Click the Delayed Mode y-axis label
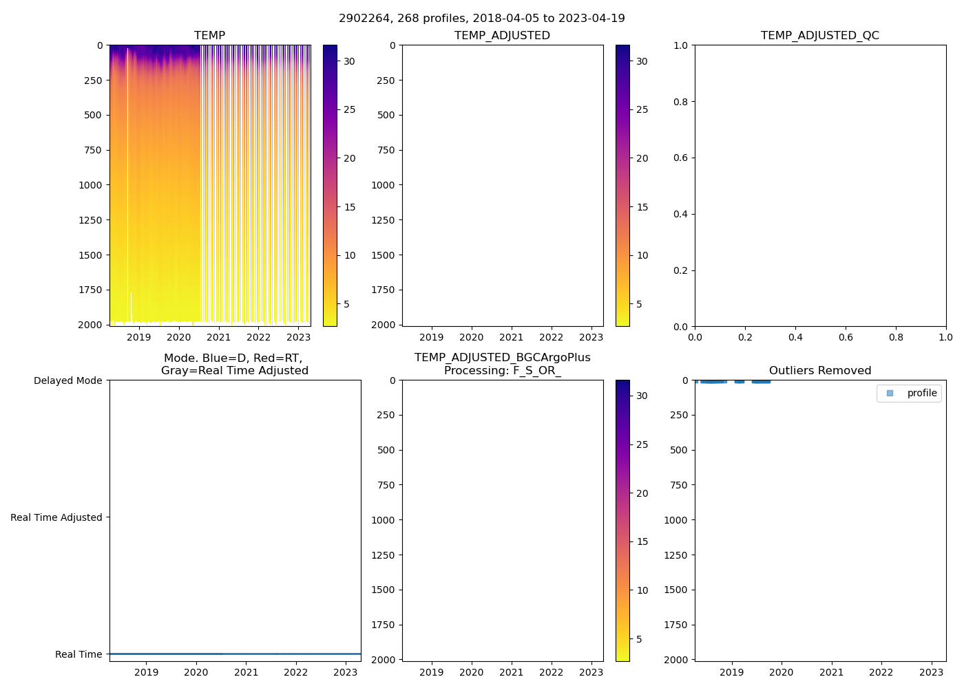The height and width of the screenshot is (688, 964). [x=67, y=381]
